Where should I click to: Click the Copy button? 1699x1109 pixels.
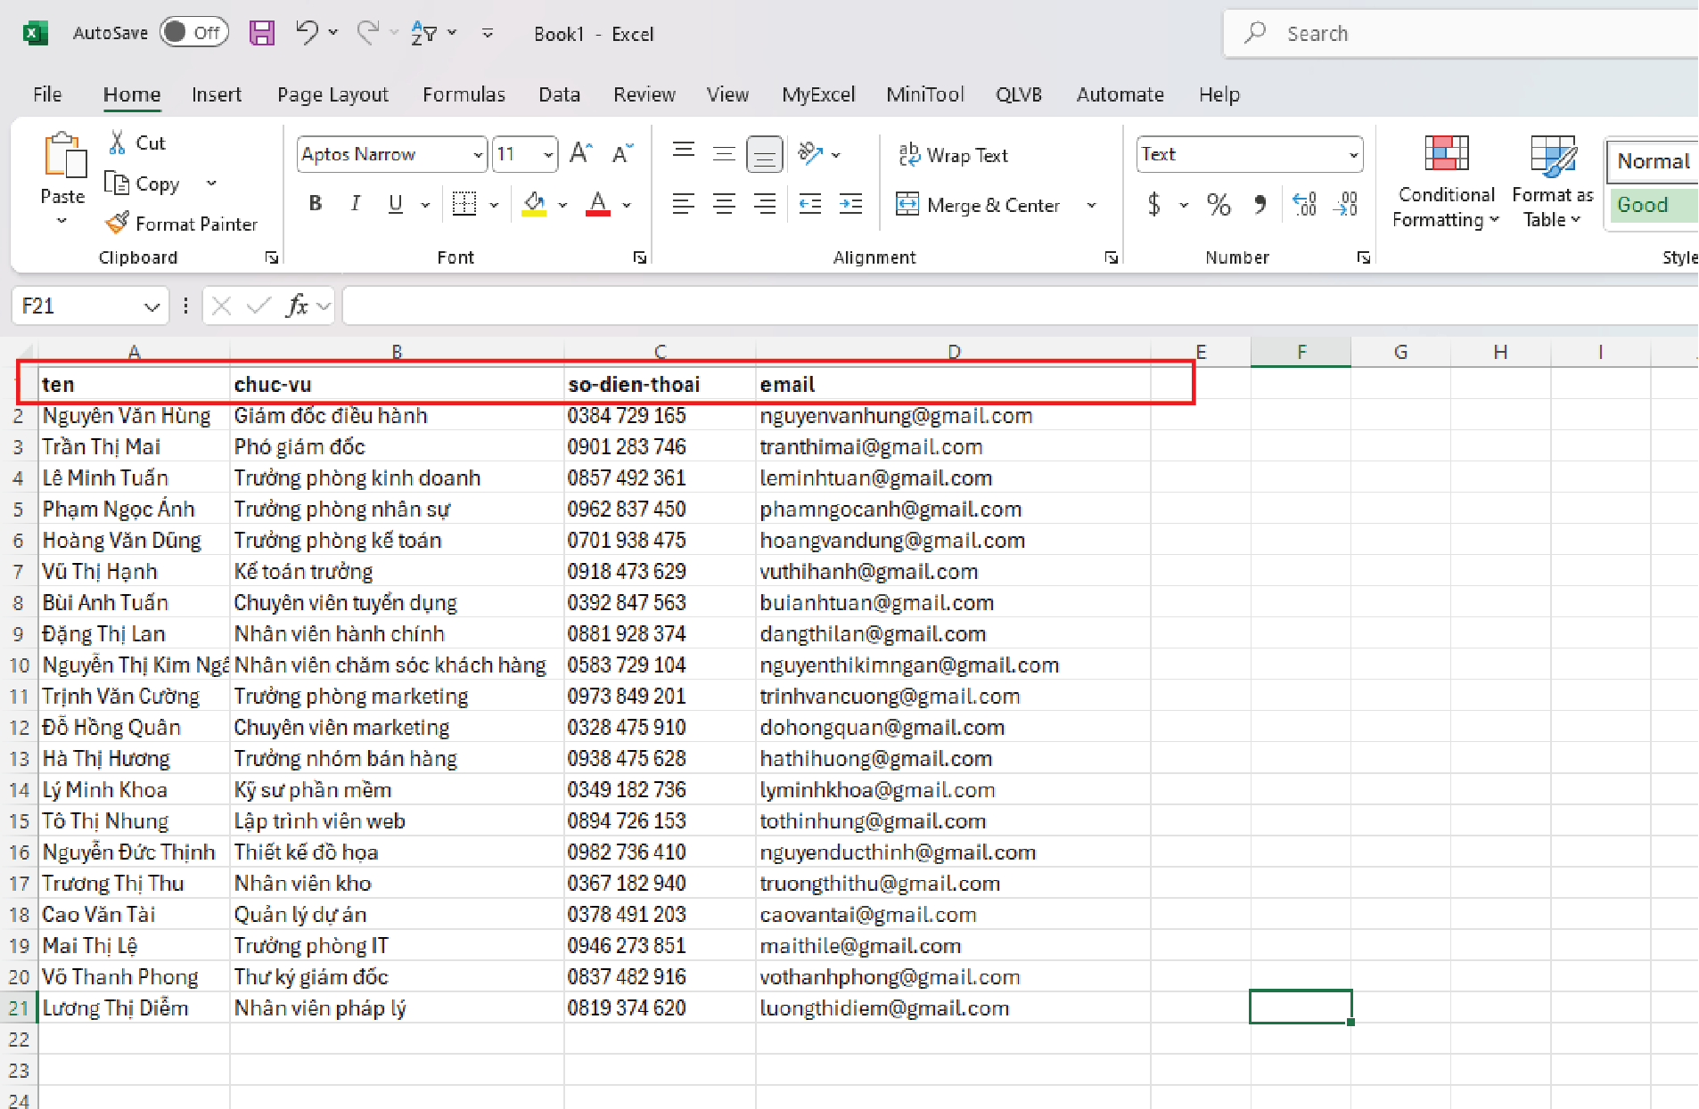pos(144,183)
